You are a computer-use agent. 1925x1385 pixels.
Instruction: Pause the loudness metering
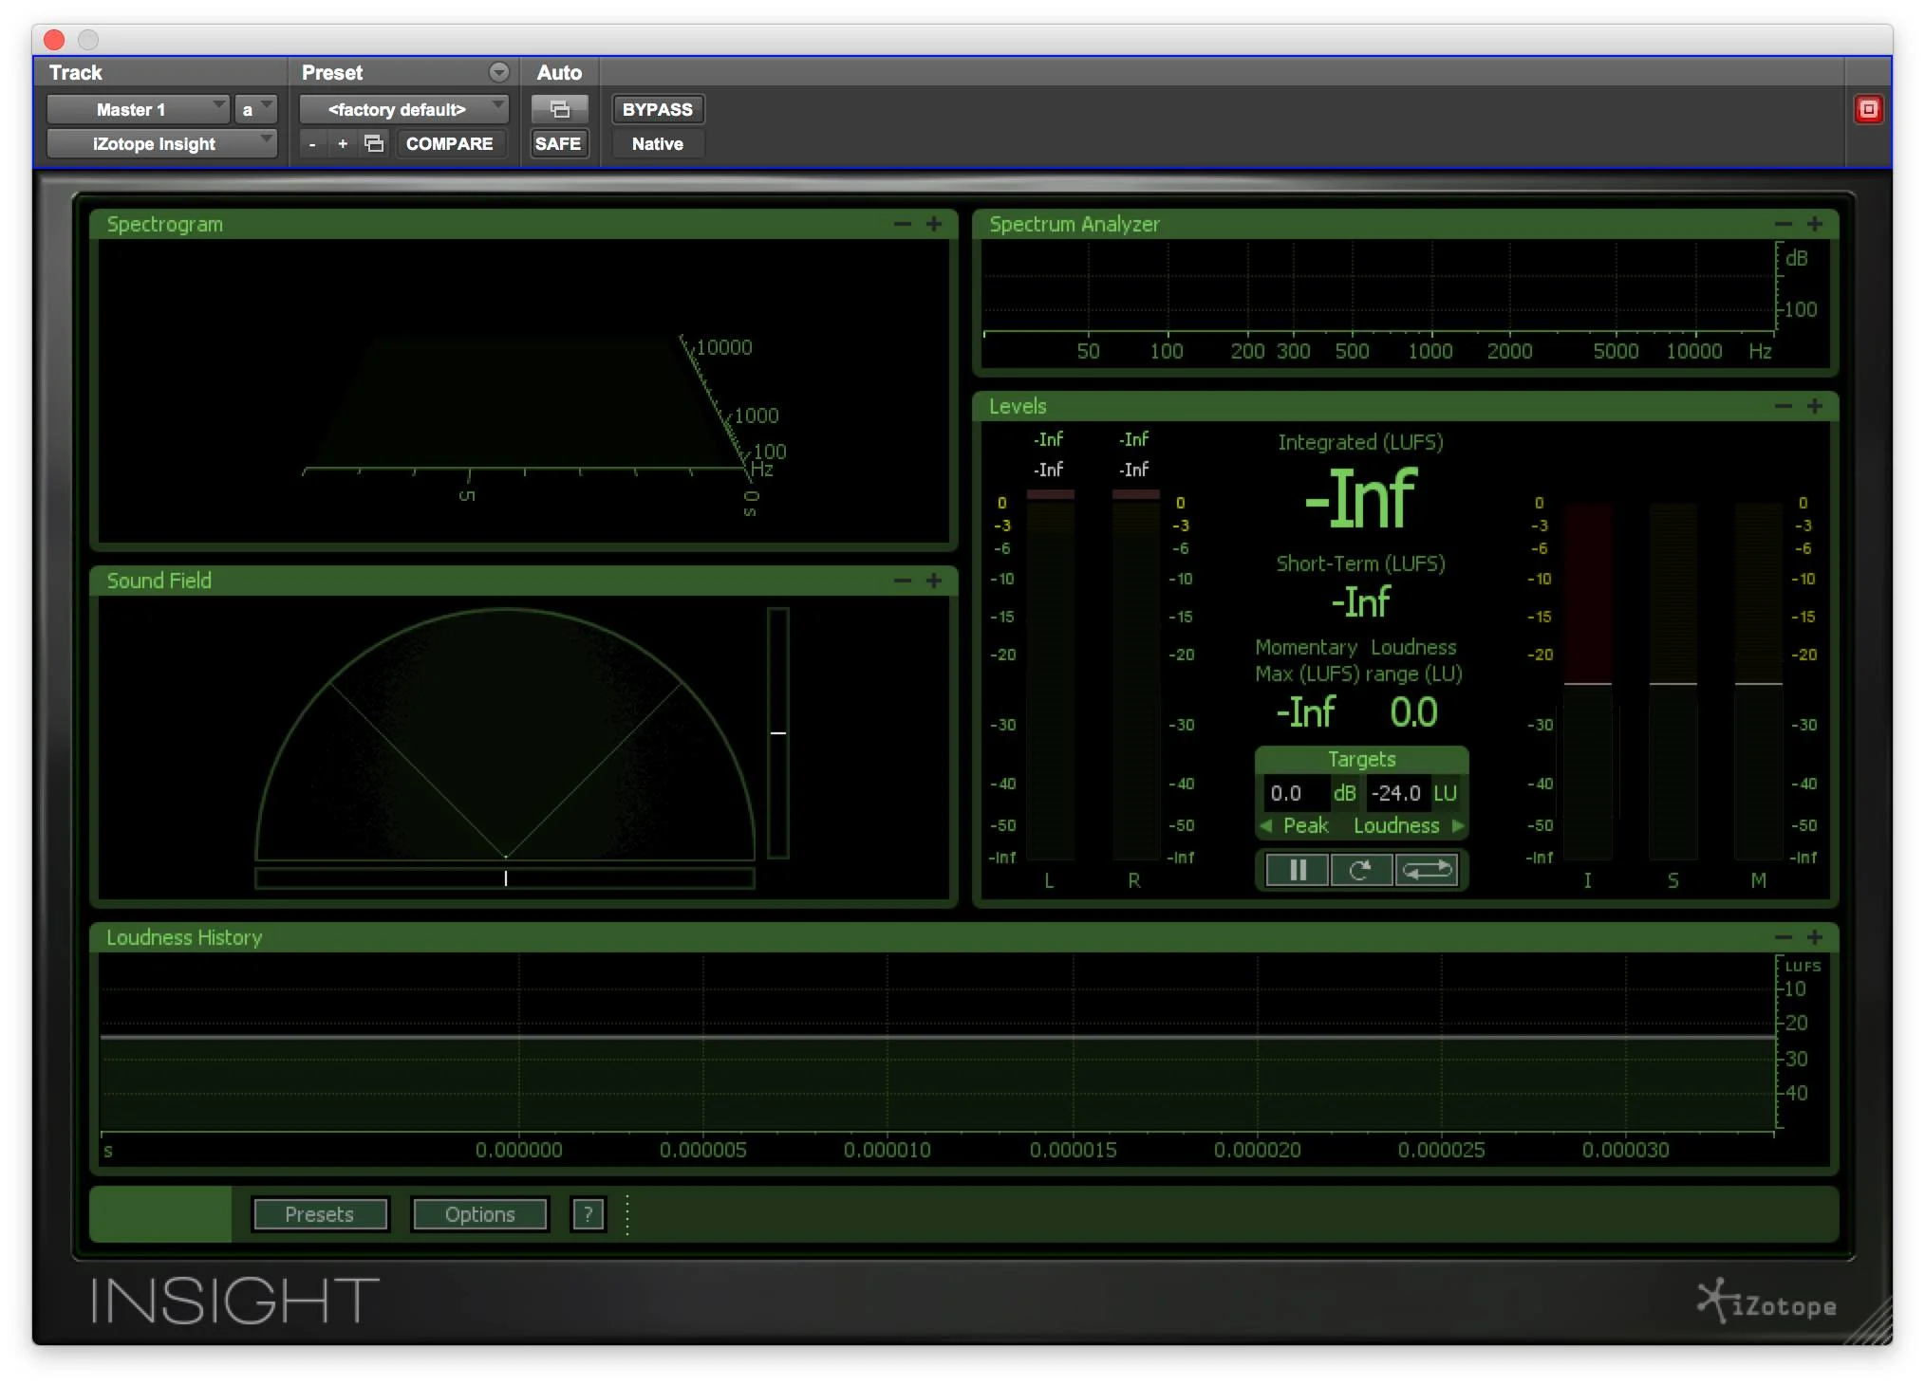[1297, 870]
